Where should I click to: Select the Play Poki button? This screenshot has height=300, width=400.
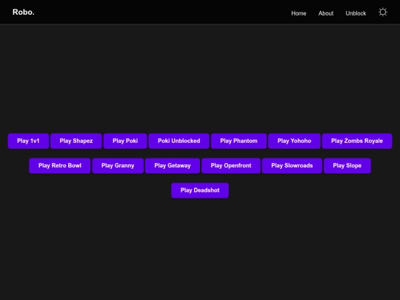click(x=125, y=141)
